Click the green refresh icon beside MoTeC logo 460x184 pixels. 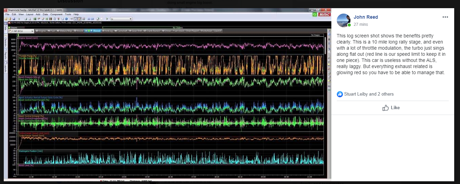(x=315, y=15)
